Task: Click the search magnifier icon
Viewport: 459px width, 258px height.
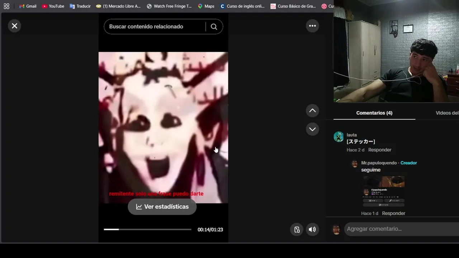Action: tap(214, 27)
